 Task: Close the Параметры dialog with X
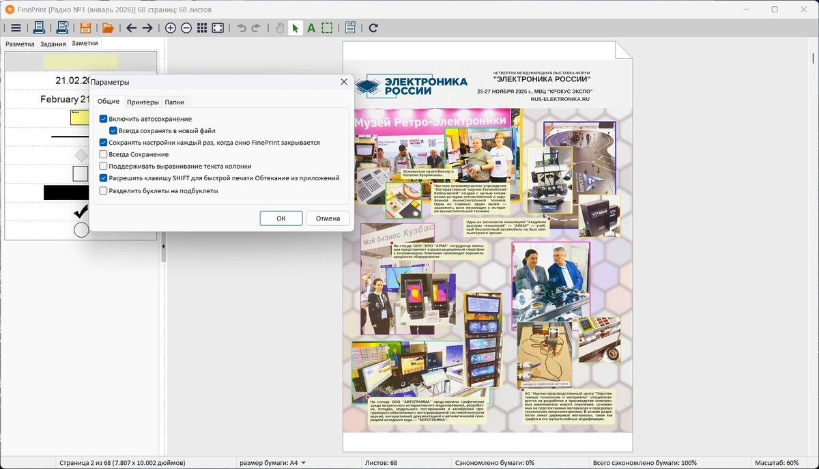pos(344,82)
